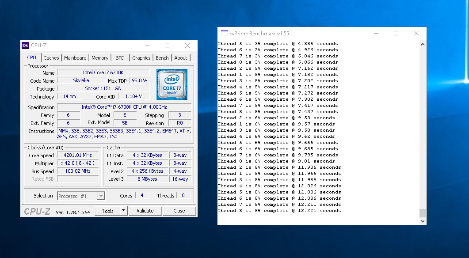
Task: Open the SPD tab
Action: point(120,58)
